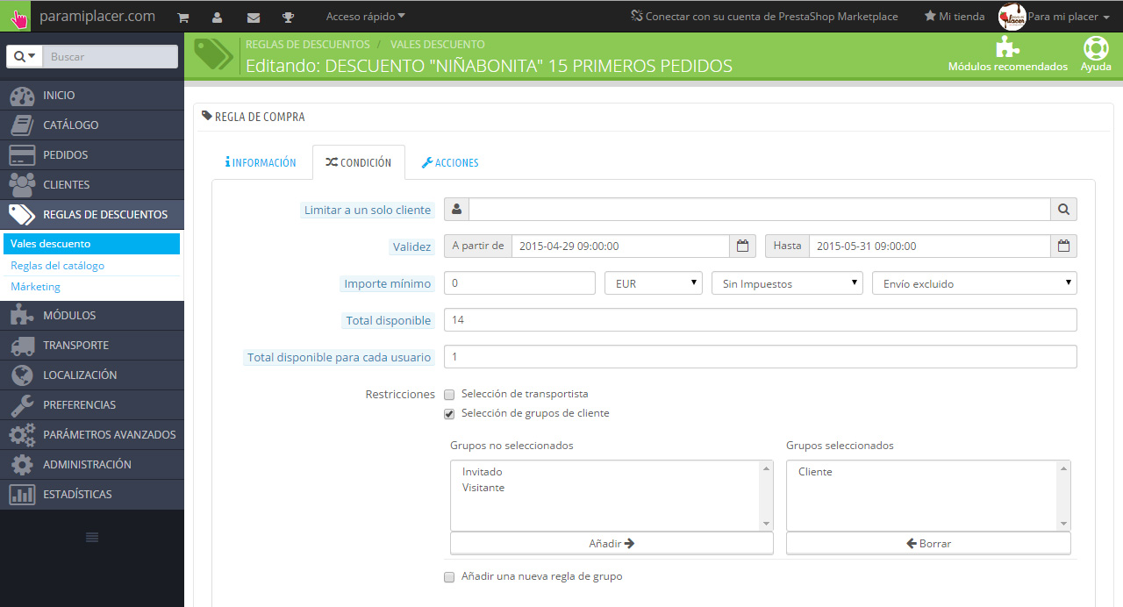This screenshot has height=607, width=1123.
Task: Open the Ayuda lifebuoy help icon
Action: click(1096, 47)
